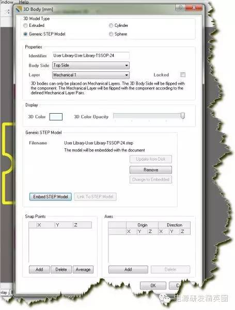235x310 pixels.
Task: Expand the Layer Mechanical 1 dropdown
Action: tap(91, 75)
